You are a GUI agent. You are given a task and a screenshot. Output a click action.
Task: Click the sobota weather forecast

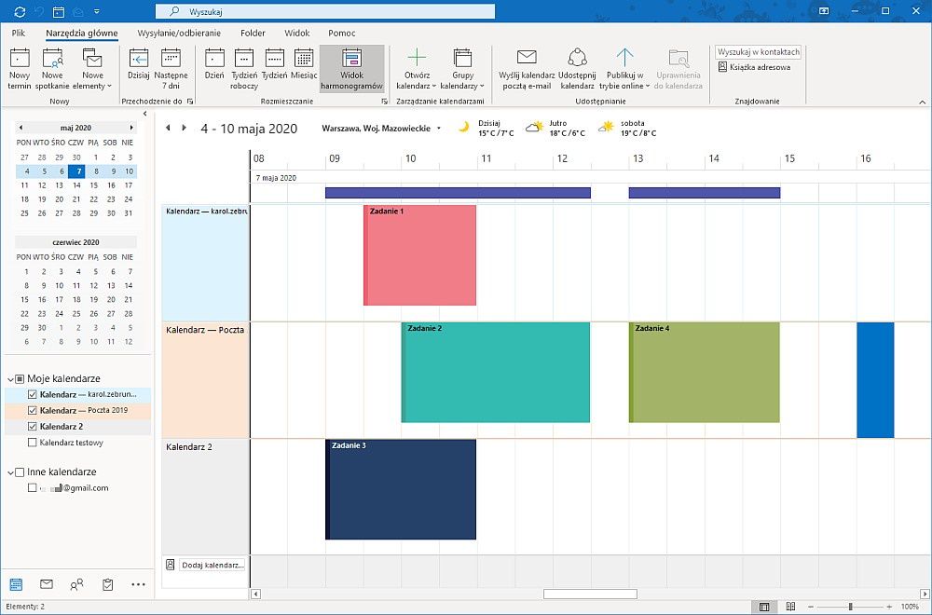coord(627,128)
